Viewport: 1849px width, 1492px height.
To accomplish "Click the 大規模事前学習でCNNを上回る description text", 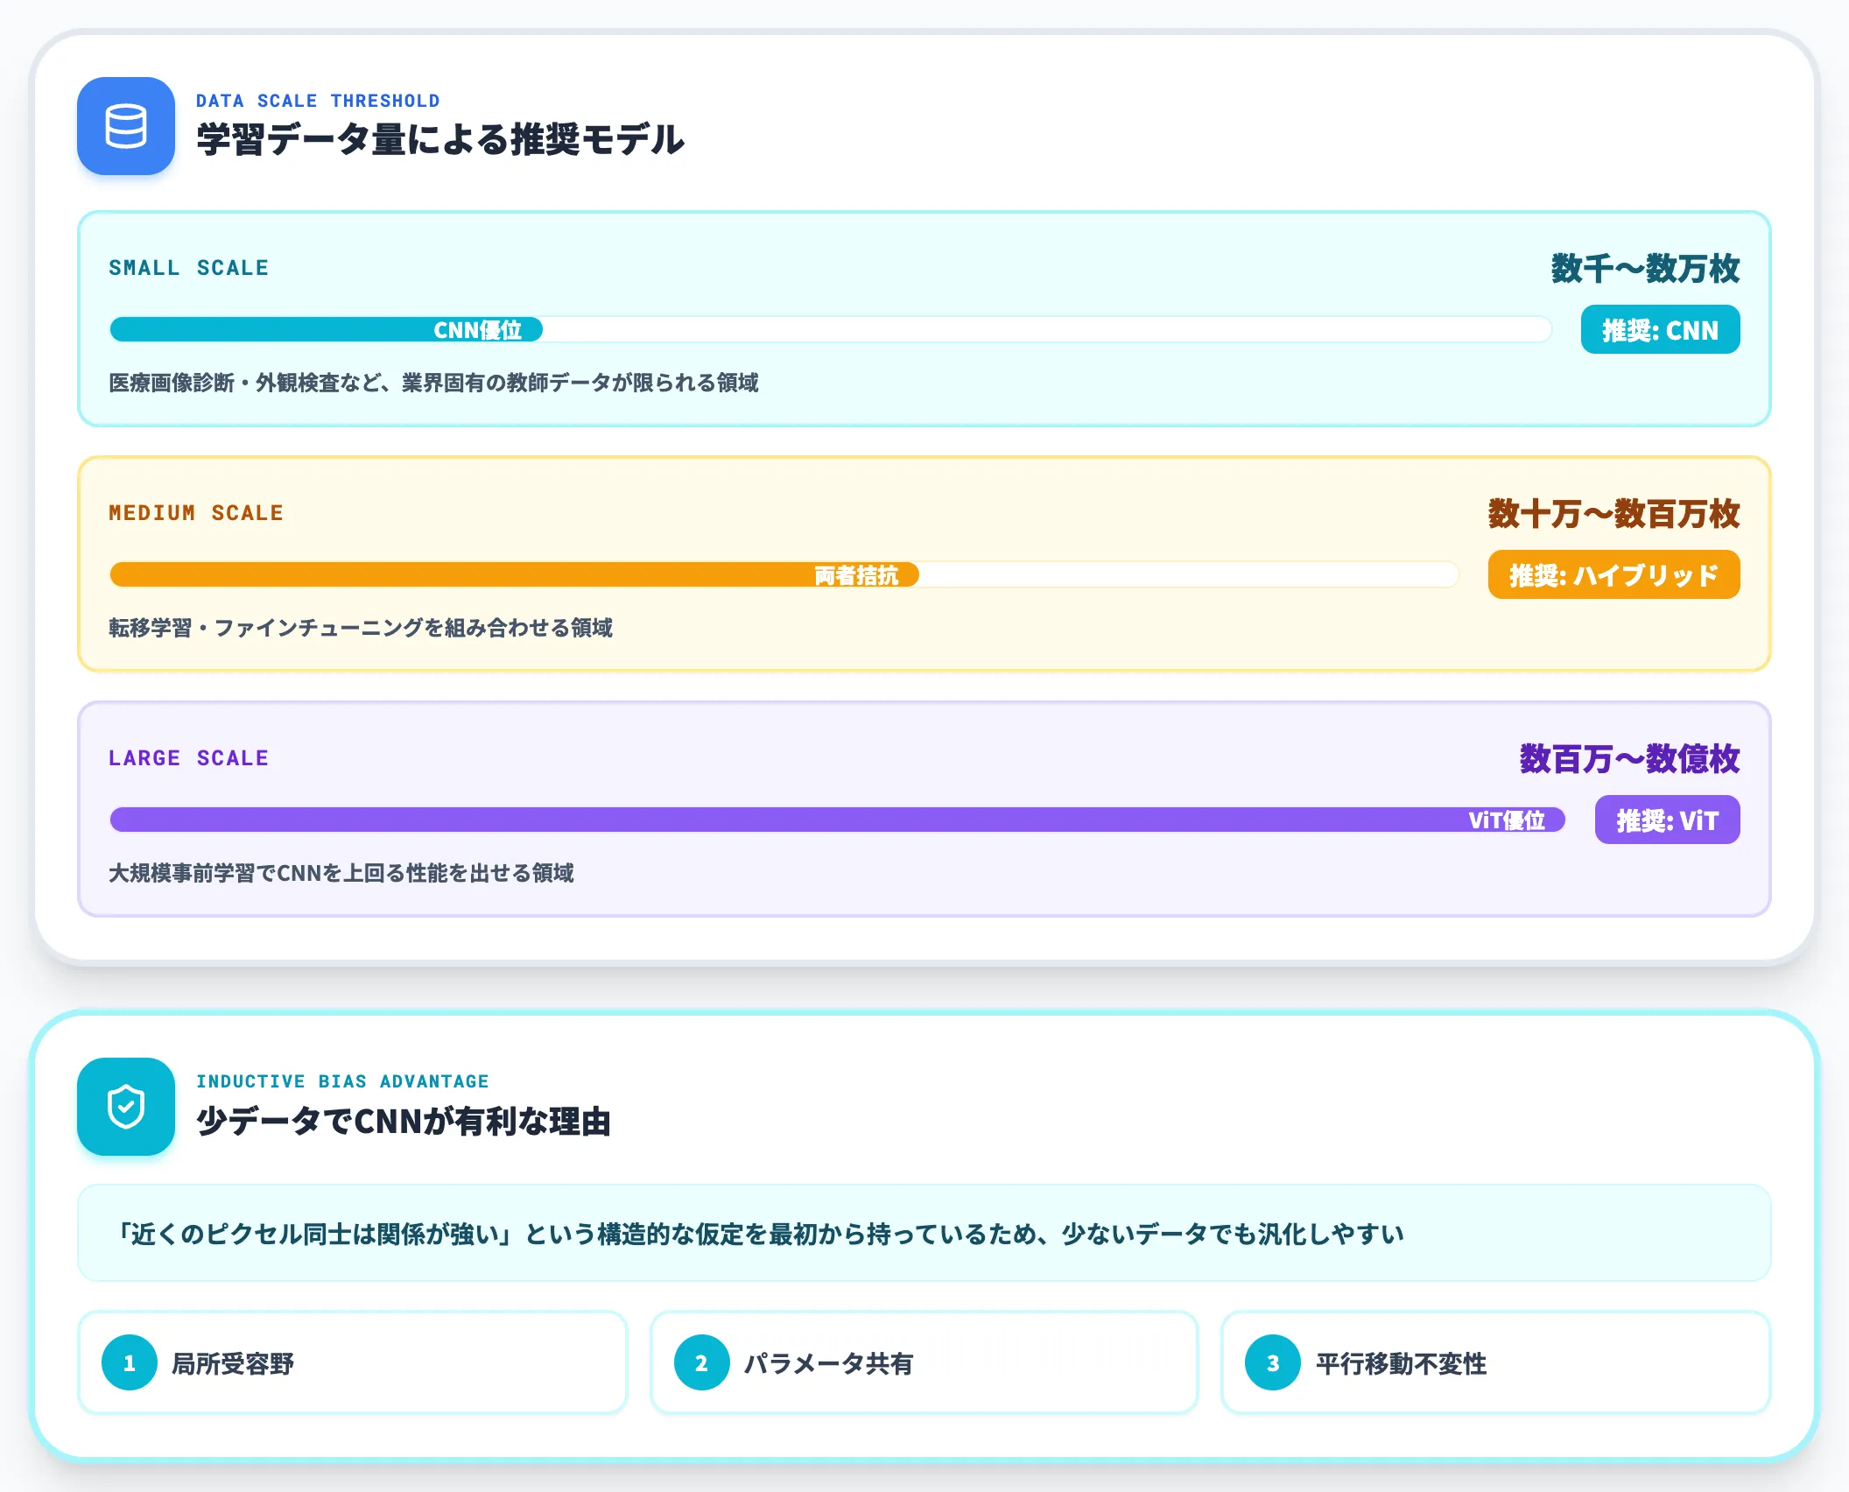I will point(341,873).
